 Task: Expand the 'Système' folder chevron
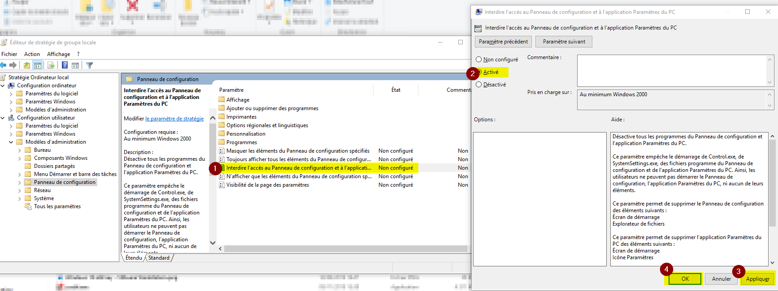[x=20, y=199]
